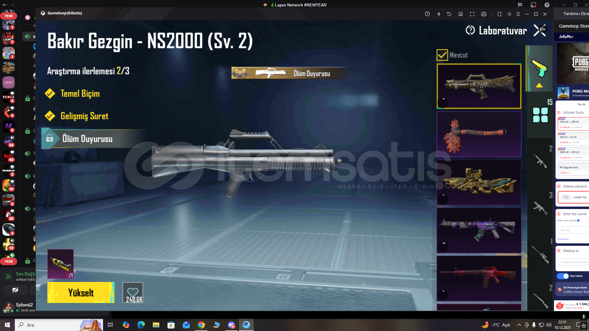Collapse the pistol category yellow arrow
Viewport: 589px width, 331px height.
click(x=539, y=86)
